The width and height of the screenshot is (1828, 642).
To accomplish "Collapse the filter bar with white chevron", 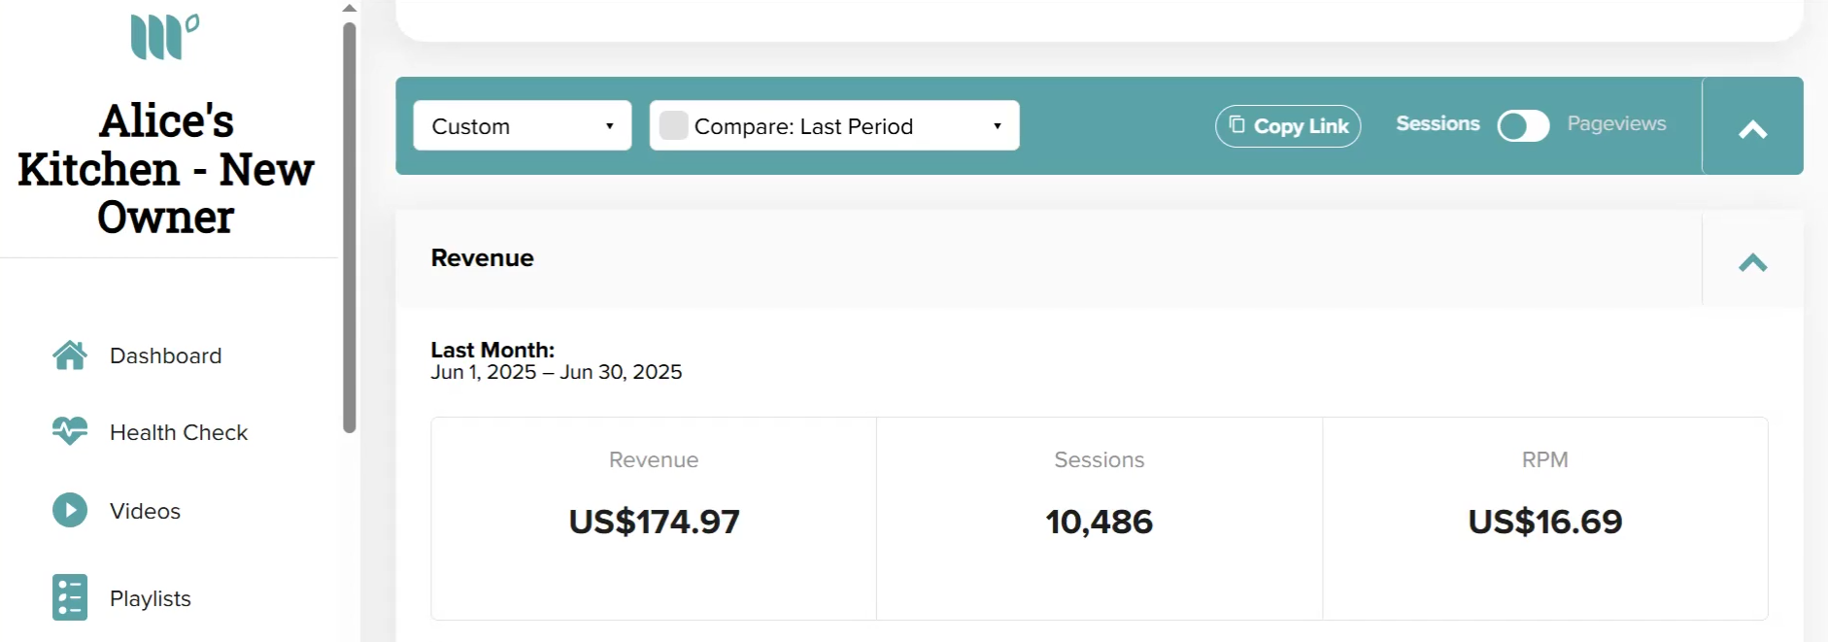I will tap(1753, 129).
